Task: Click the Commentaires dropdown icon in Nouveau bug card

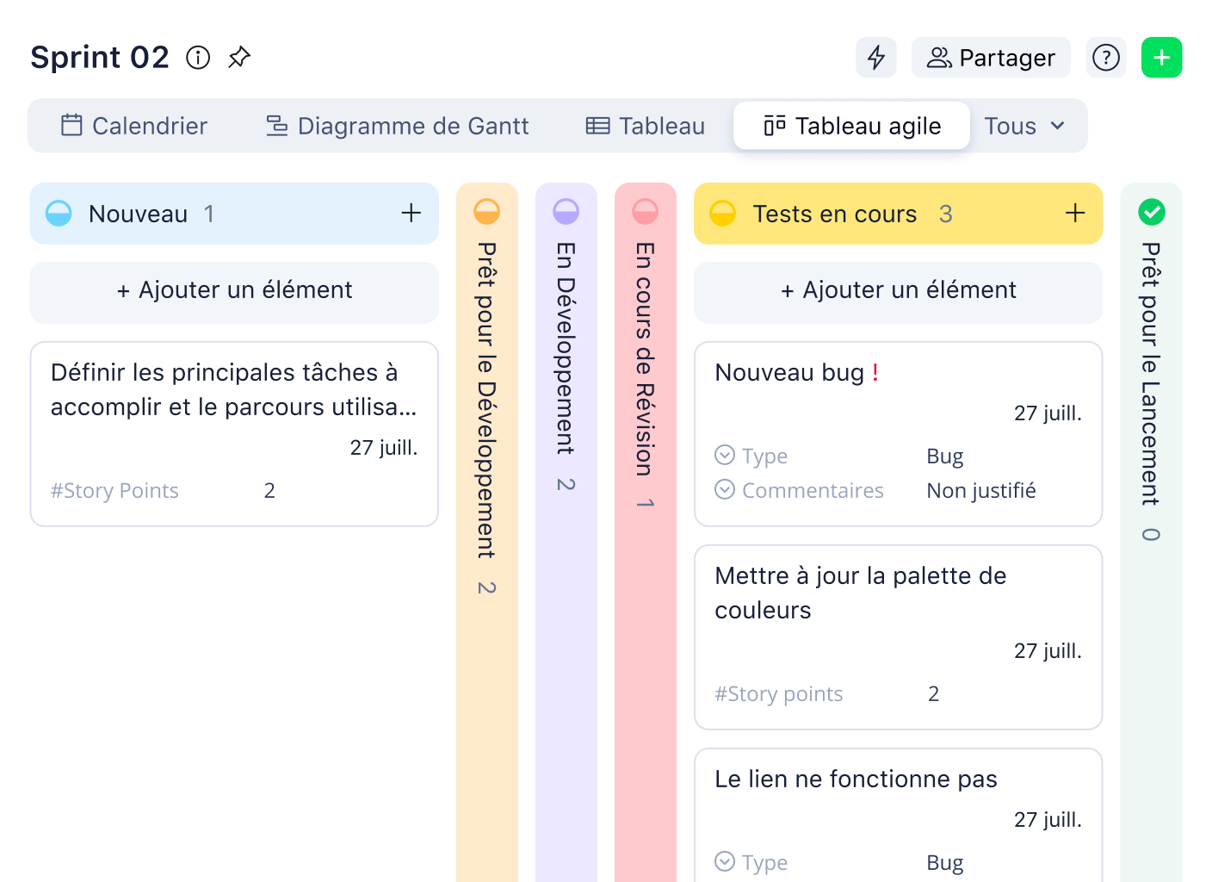Action: [725, 489]
